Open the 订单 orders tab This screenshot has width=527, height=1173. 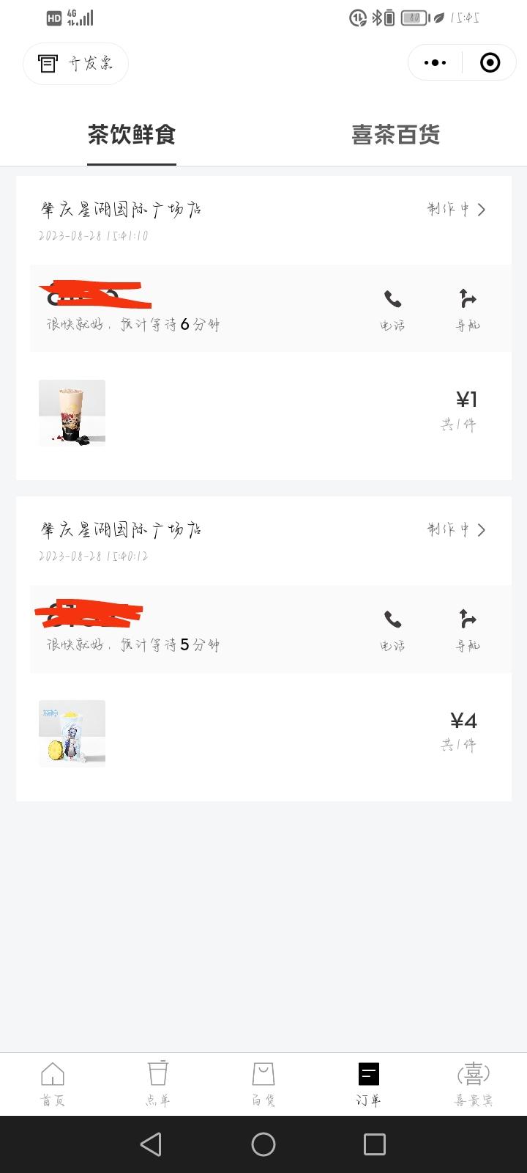pyautogui.click(x=369, y=1084)
